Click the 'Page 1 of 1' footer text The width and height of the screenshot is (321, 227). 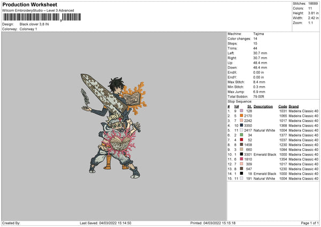[x=310, y=223]
